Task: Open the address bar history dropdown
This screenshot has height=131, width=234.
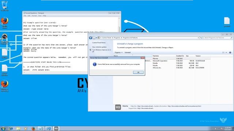Action: (198, 38)
